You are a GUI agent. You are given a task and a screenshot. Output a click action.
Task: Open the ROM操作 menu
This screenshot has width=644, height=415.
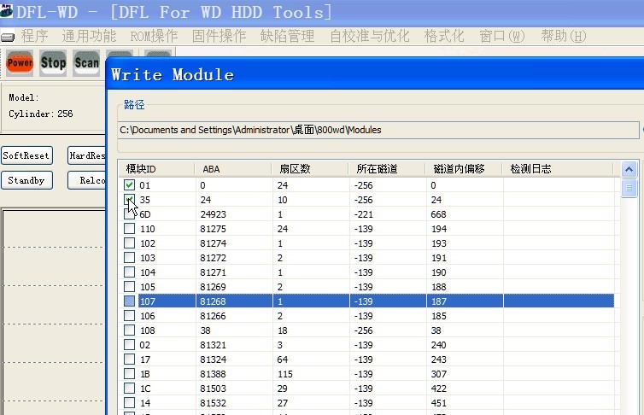tap(154, 36)
